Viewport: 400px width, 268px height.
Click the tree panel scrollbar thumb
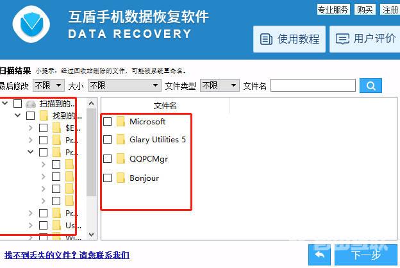(x=92, y=153)
